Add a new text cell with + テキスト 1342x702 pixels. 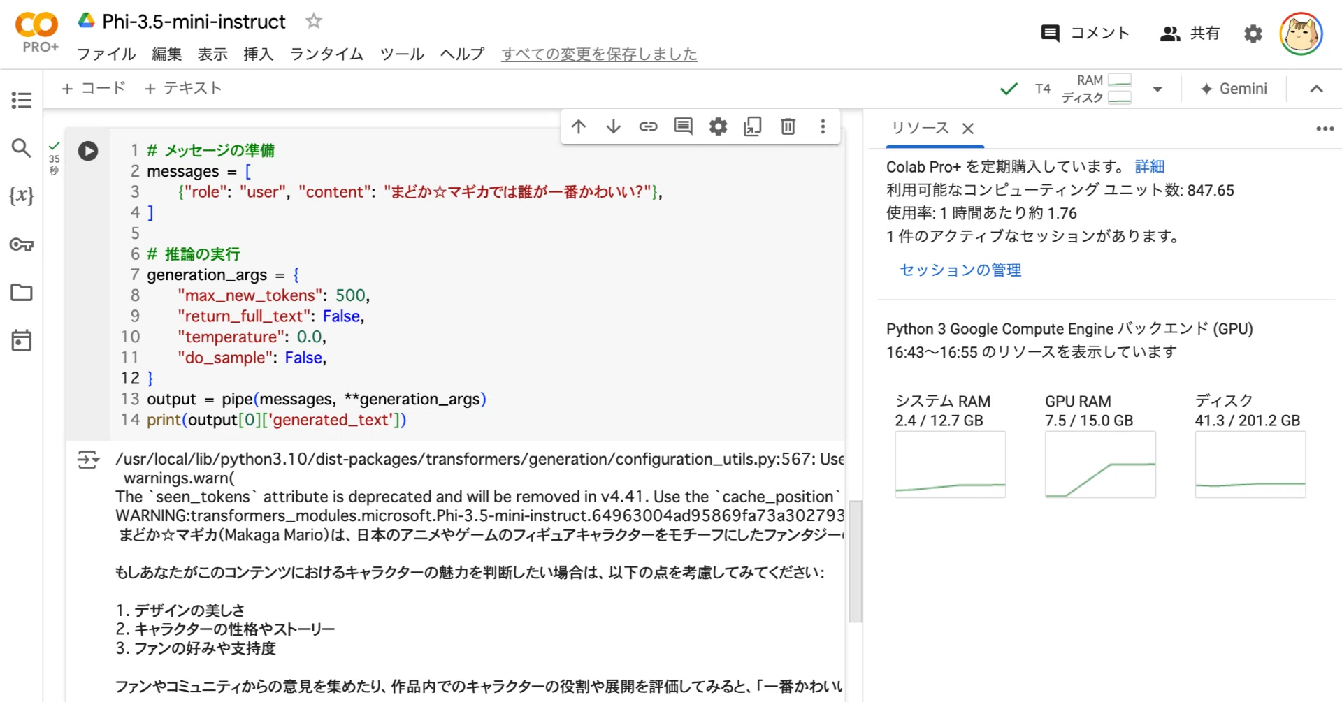(x=182, y=88)
